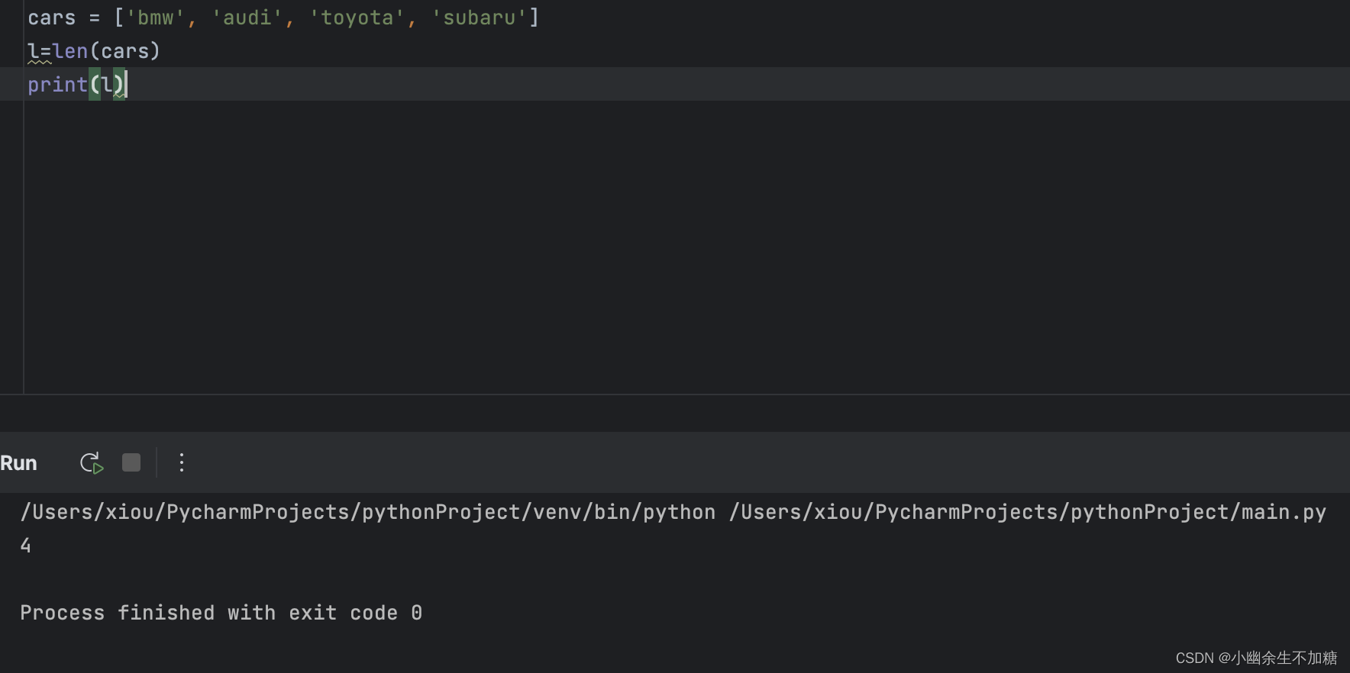Viewport: 1350px width, 673px height.
Task: Click the print(l) code line
Action: (x=76, y=84)
